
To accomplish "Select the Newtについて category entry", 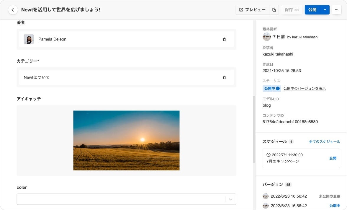I will click(126, 77).
